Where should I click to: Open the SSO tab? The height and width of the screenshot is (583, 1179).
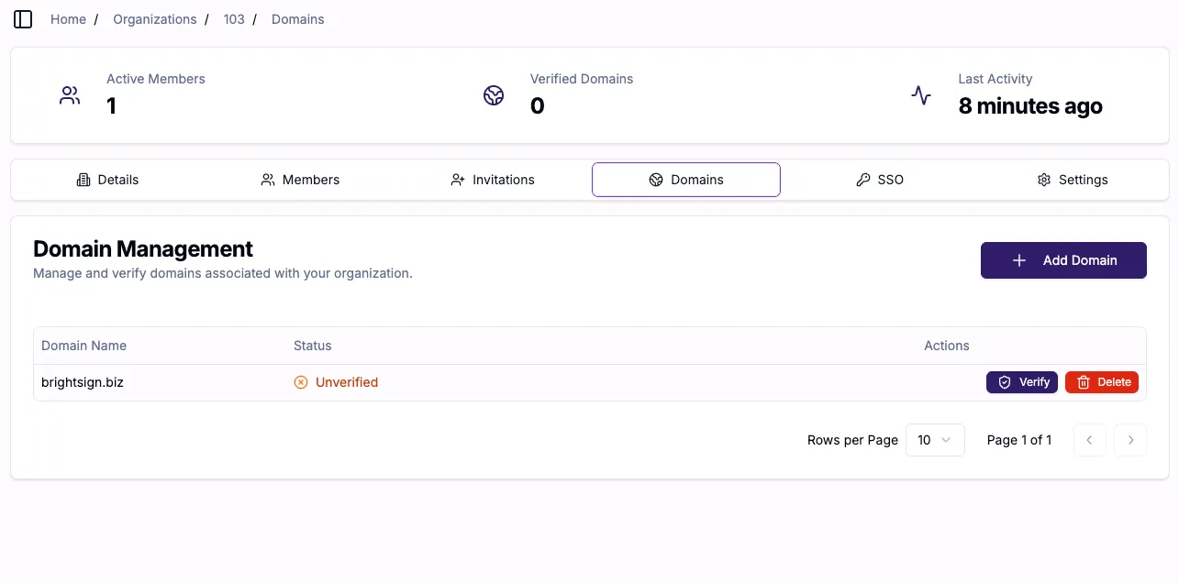click(879, 180)
